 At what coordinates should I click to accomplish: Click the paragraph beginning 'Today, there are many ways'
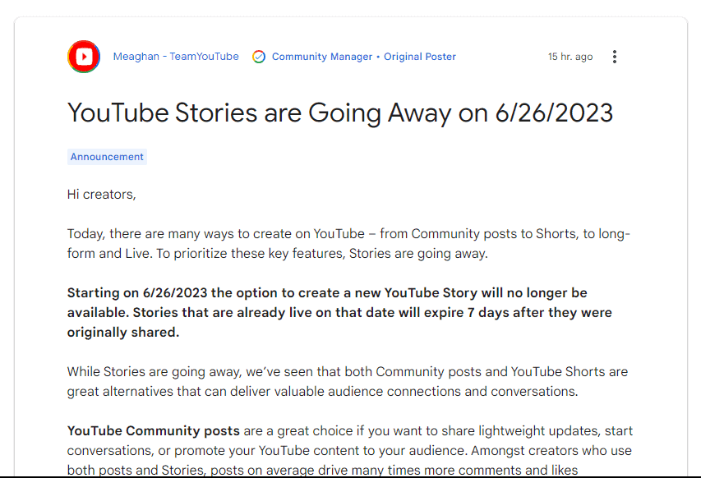pos(348,243)
